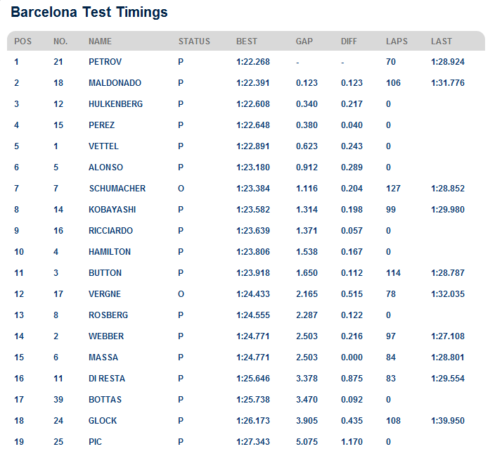Select the PETROV driver name
The width and height of the screenshot is (490, 468).
(x=105, y=62)
